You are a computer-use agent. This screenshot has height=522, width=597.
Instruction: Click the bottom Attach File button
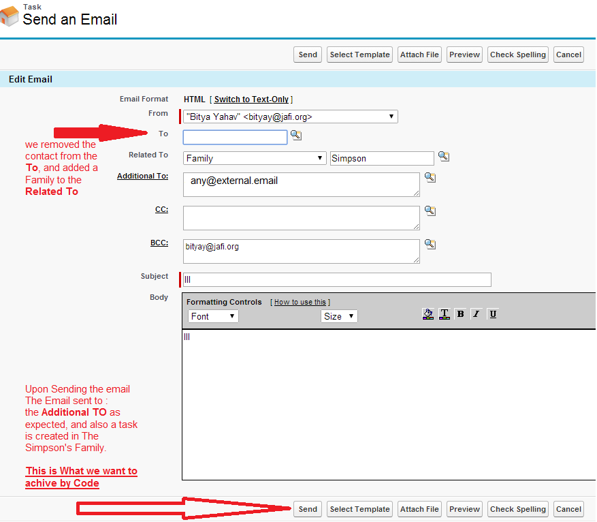[x=419, y=509]
